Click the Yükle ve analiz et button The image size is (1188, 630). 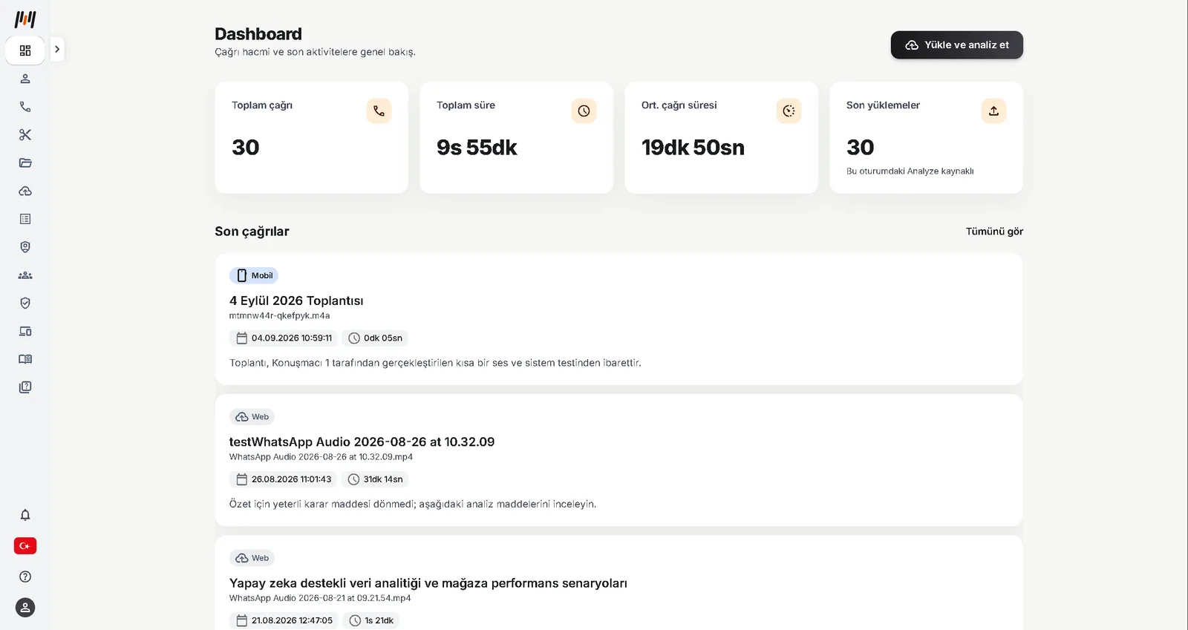coord(956,45)
